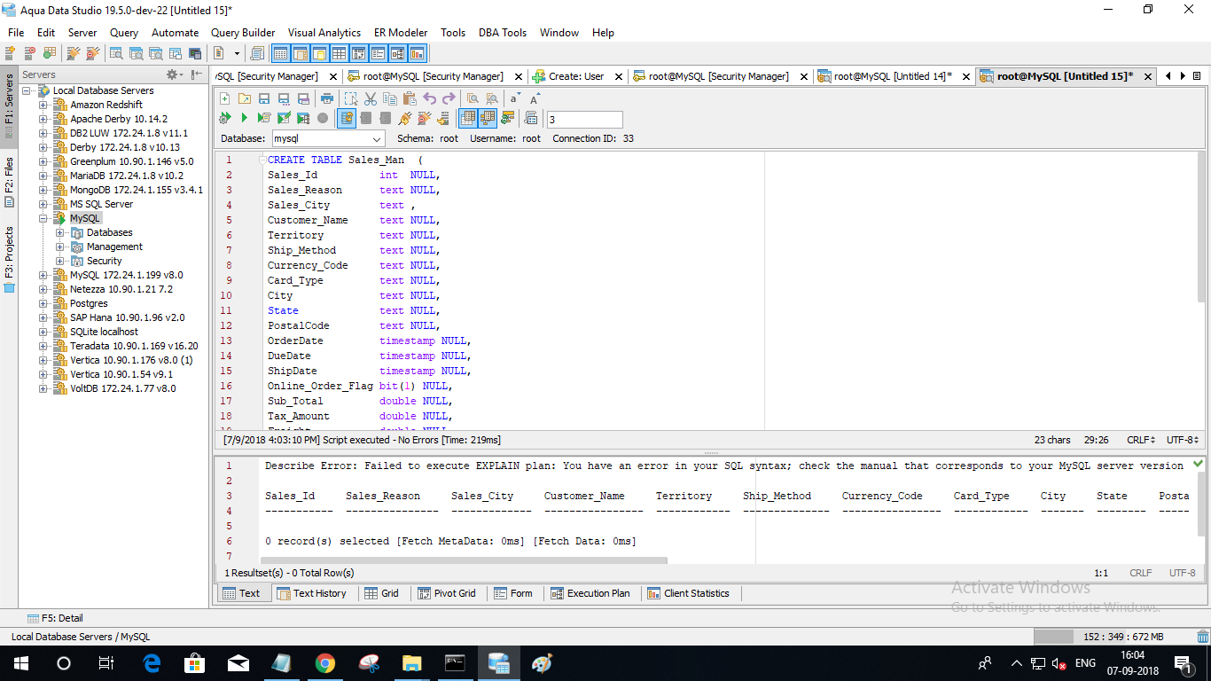Click the Edge browser icon in taskbar
The image size is (1211, 681).
(x=151, y=662)
